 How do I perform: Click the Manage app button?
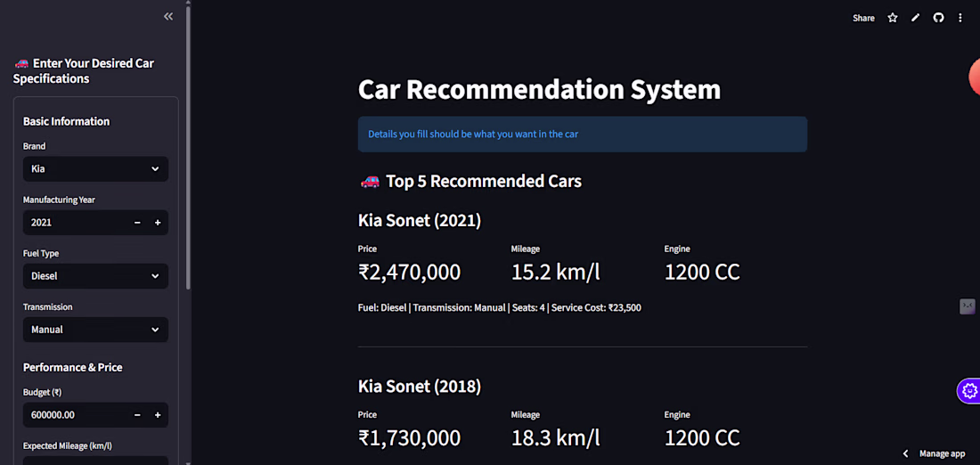[x=942, y=453]
